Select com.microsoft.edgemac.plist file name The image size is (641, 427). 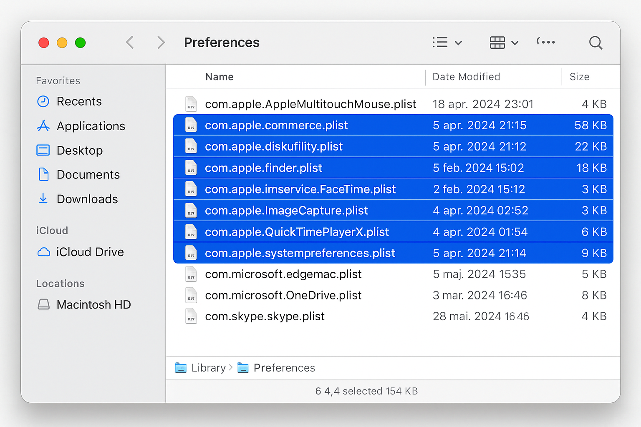pyautogui.click(x=283, y=274)
